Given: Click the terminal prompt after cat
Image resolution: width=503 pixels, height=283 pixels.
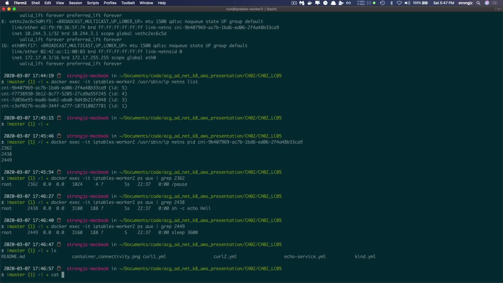Looking at the screenshot, I should pos(63,275).
